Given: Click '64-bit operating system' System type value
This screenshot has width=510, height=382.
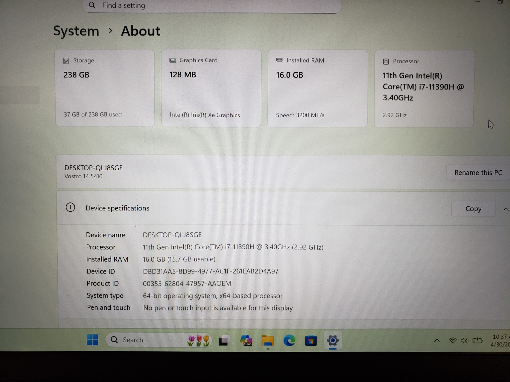Looking at the screenshot, I should coord(213,296).
